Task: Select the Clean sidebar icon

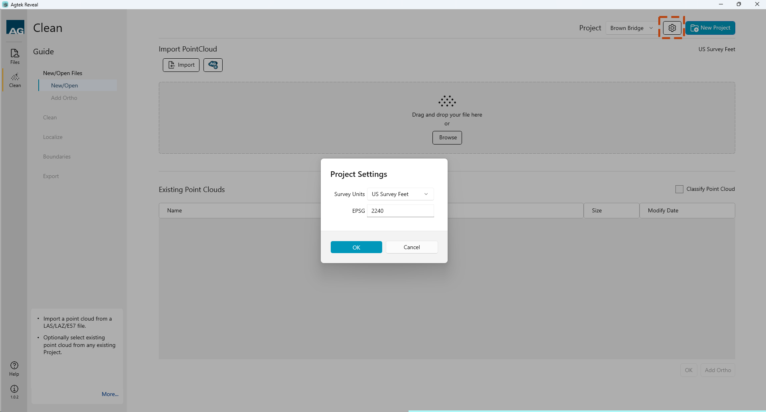Action: (15, 80)
